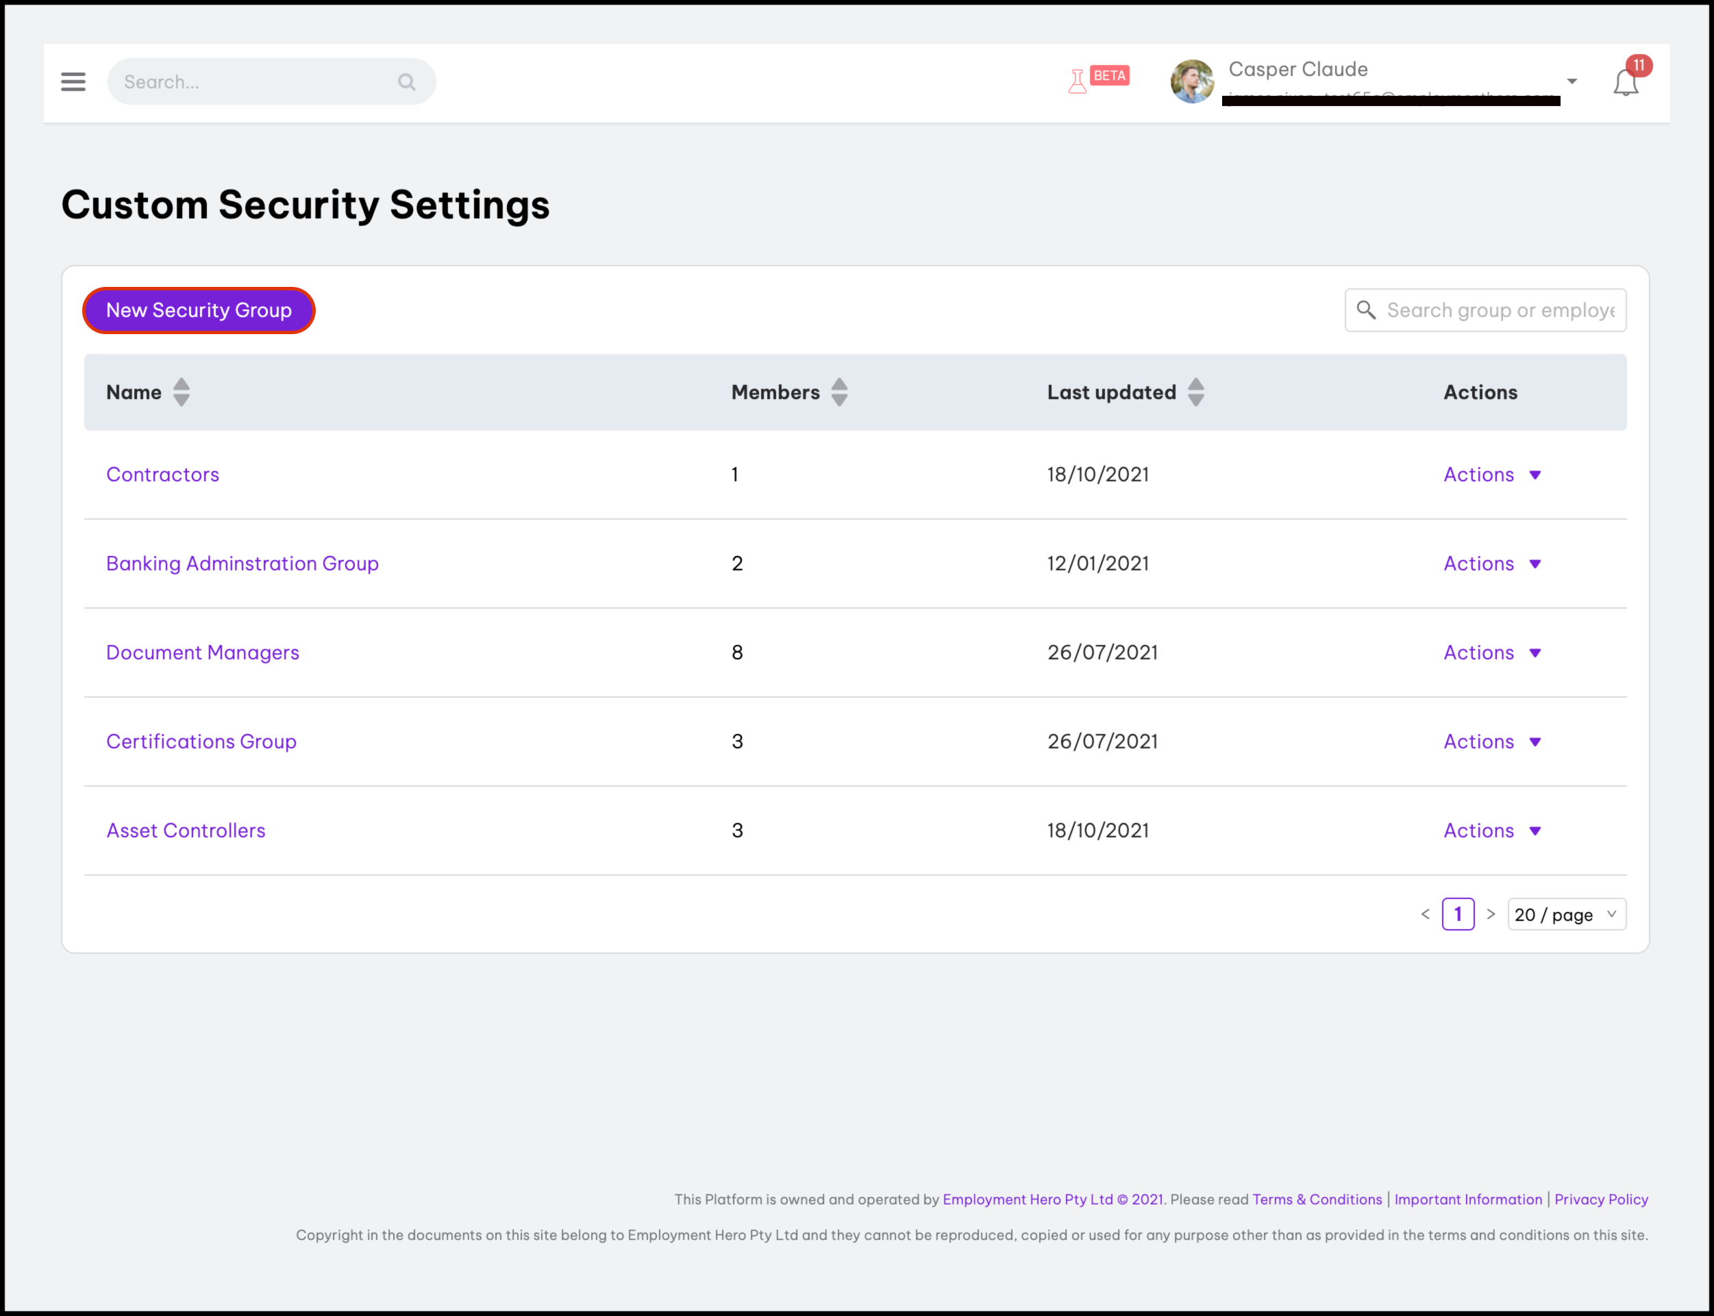1714x1316 pixels.
Task: Go to previous page arrow
Action: click(x=1425, y=914)
